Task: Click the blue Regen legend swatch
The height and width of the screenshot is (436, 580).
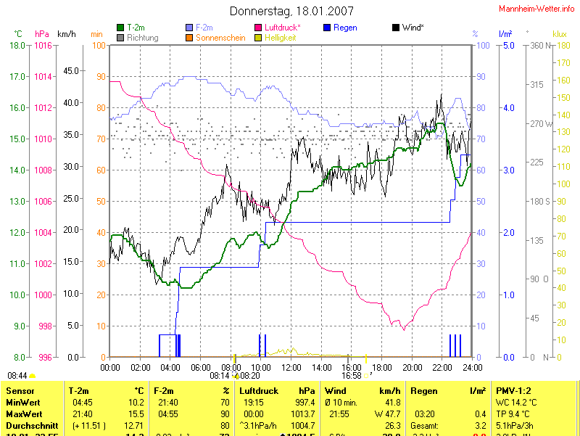Action: [327, 28]
